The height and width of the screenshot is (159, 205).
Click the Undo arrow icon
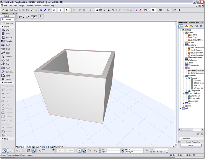(32, 10)
